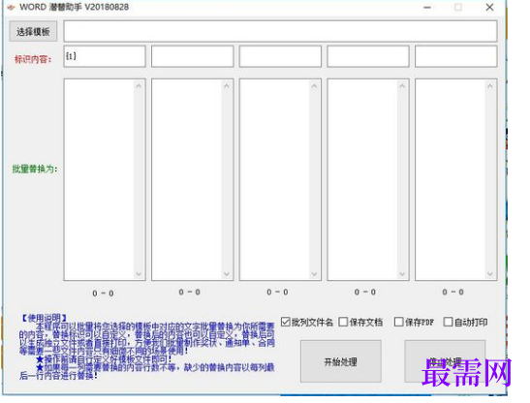Click the app icon in the title bar

[11, 7]
